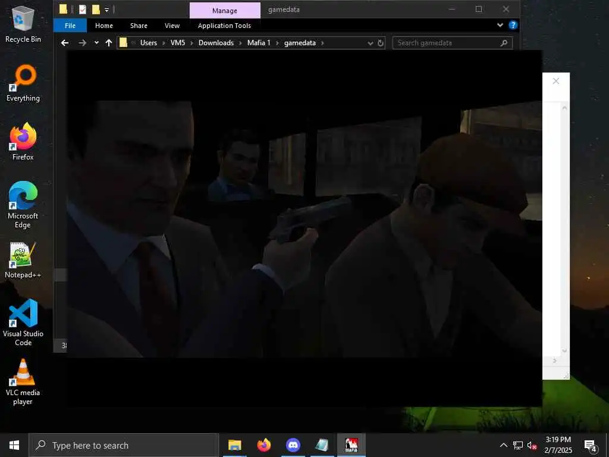
Task: Open the Application Tools ribbon tab
Action: 224,26
